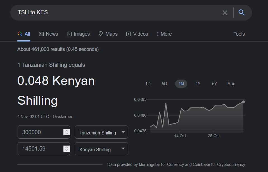Go to the Videos tab
268x172 pixels.
[137, 34]
